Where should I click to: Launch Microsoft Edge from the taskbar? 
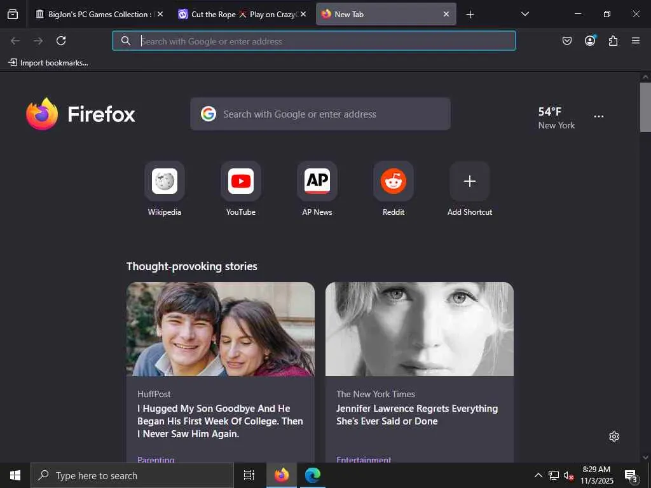pyautogui.click(x=313, y=475)
